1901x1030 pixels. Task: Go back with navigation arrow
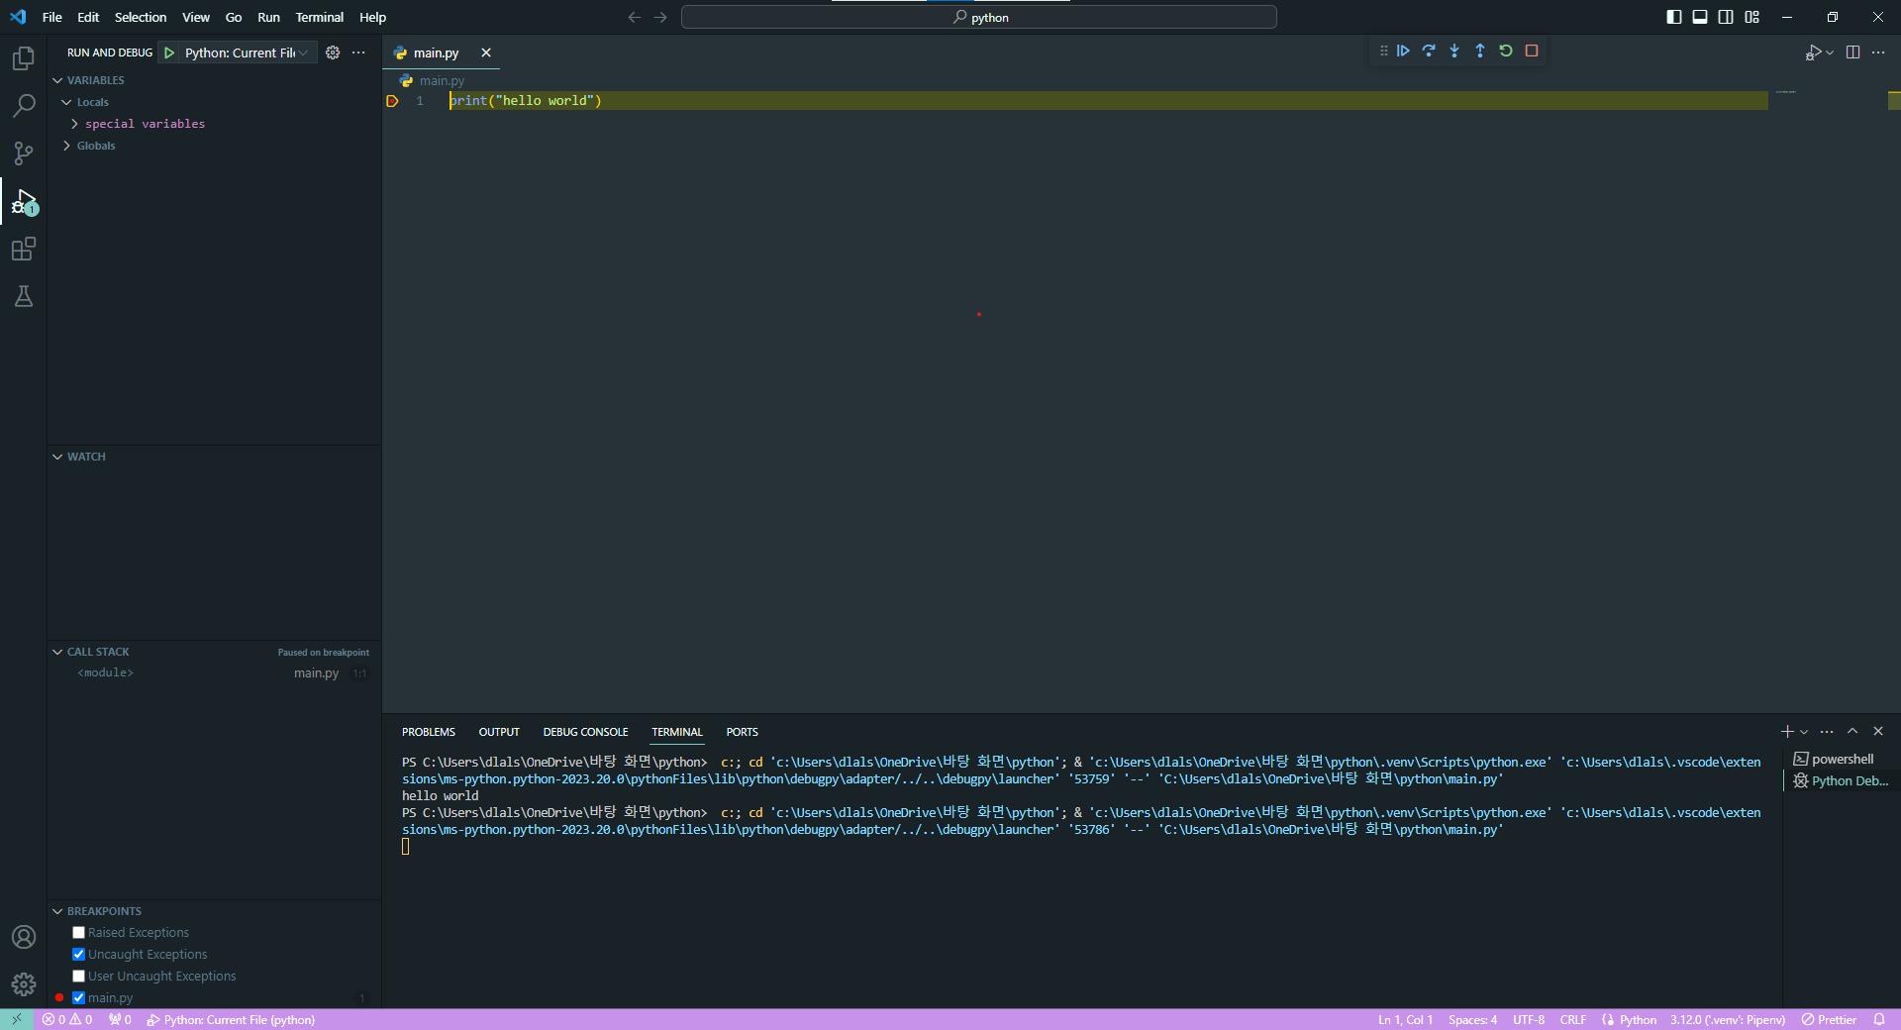coord(635,17)
